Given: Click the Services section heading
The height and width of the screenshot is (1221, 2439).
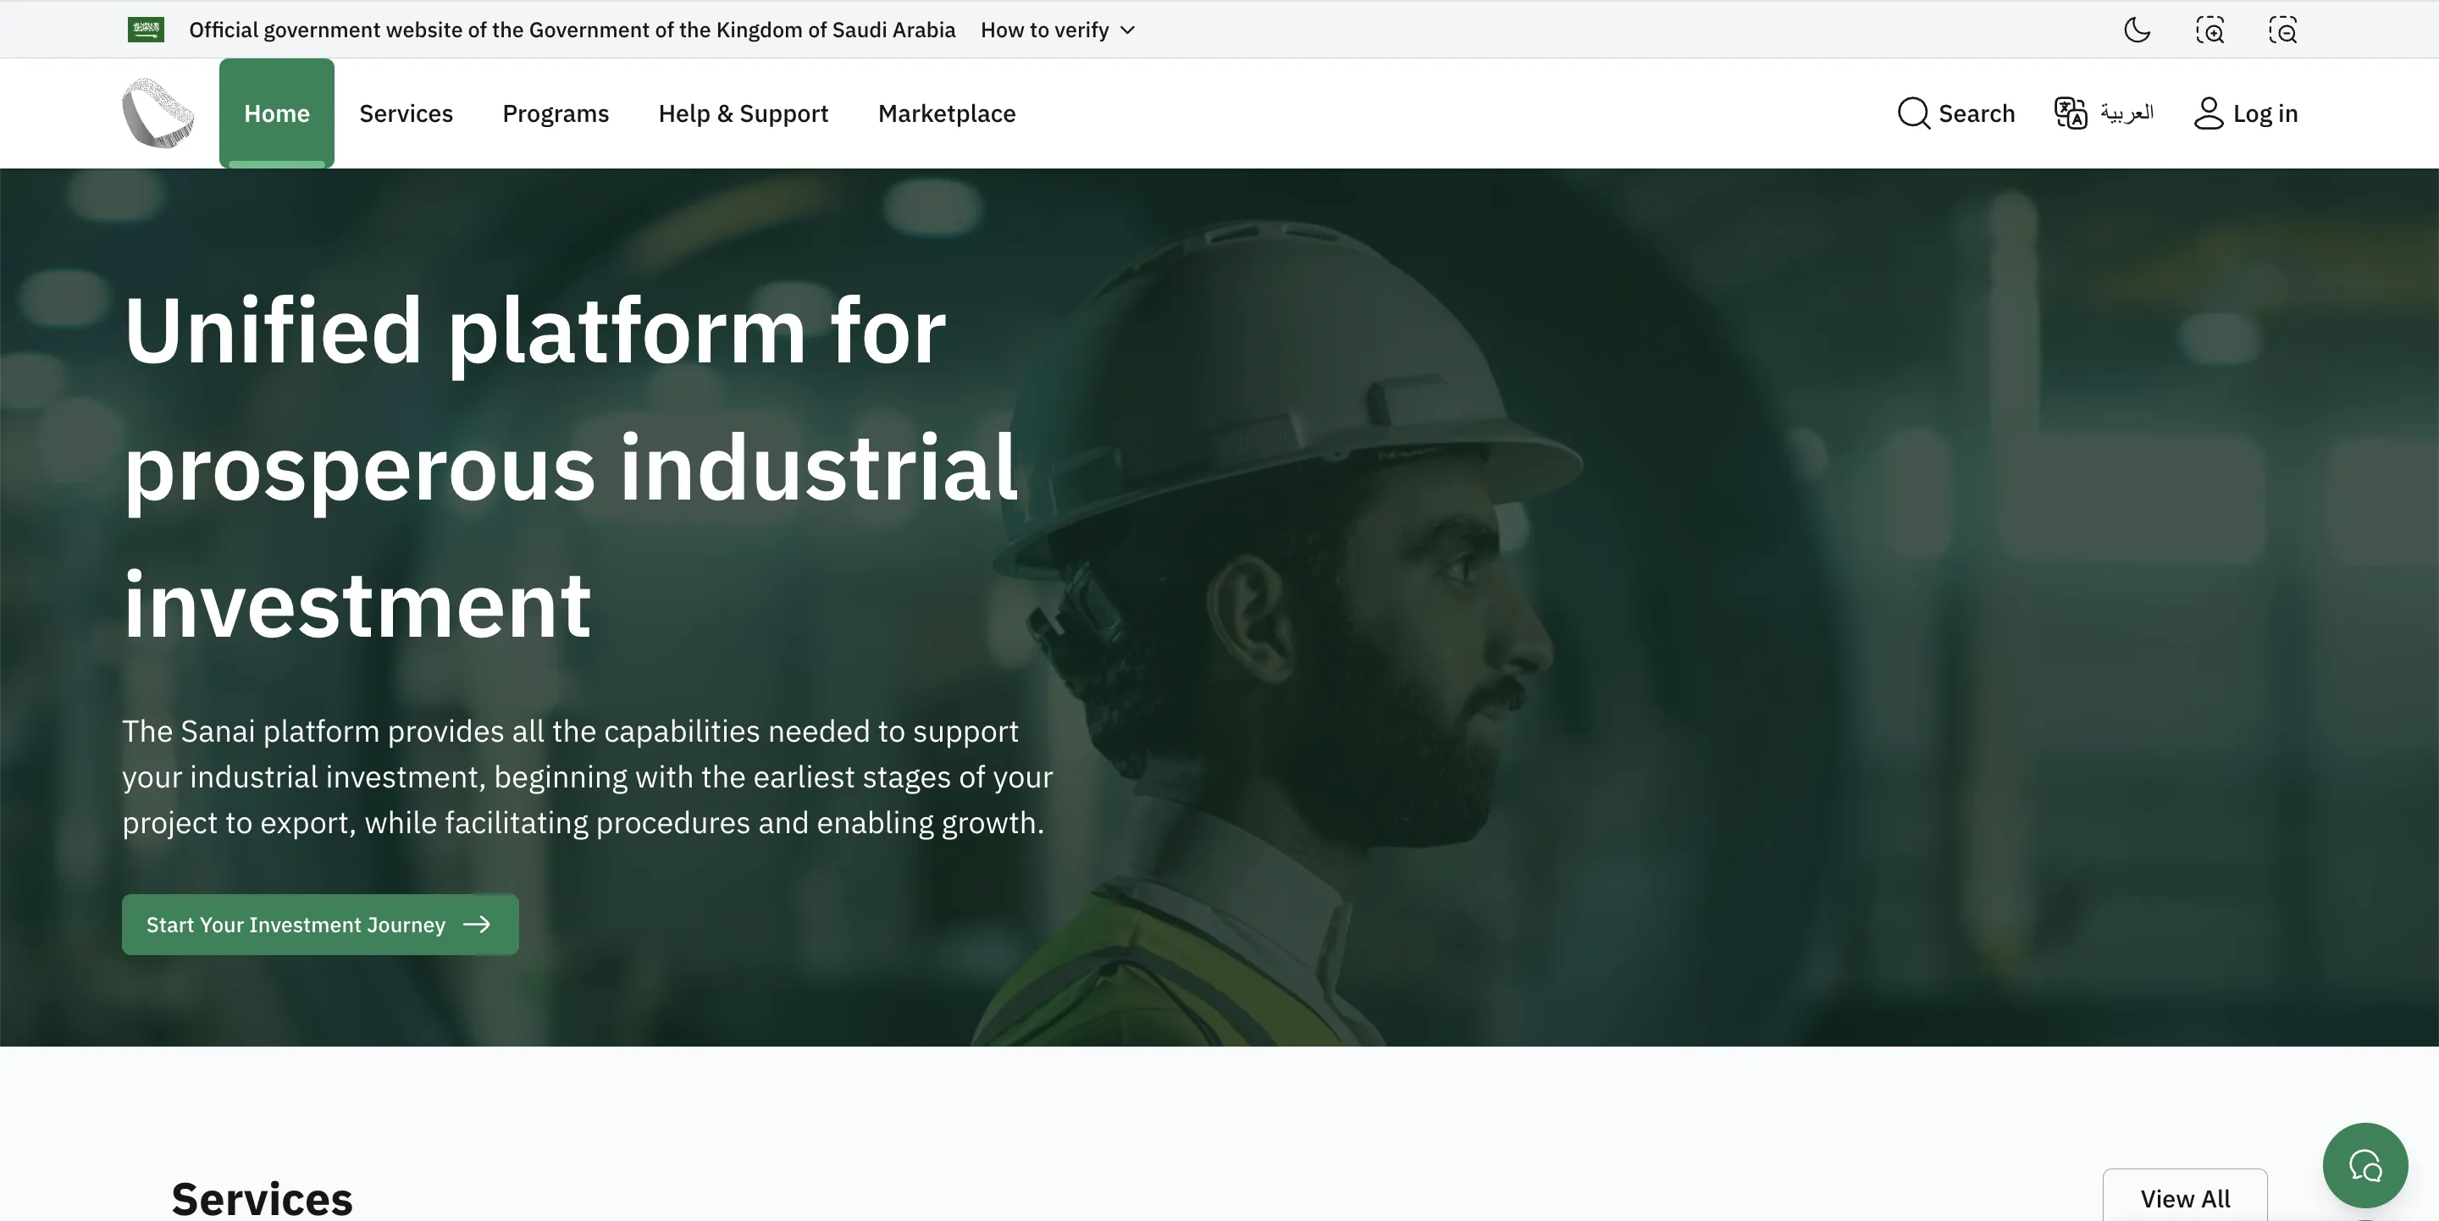Looking at the screenshot, I should (x=263, y=1197).
